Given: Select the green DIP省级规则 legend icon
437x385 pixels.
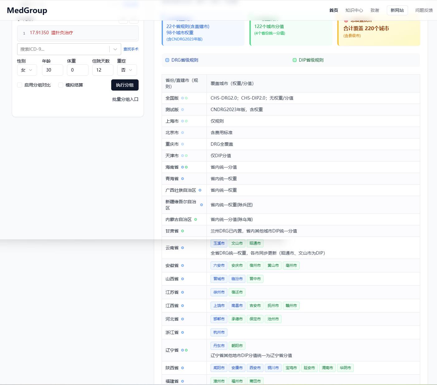Looking at the screenshot, I should coord(295,60).
